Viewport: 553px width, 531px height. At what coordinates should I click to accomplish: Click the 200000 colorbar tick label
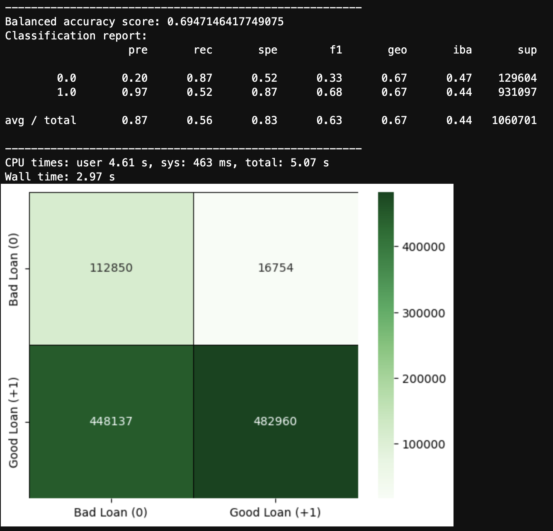click(x=424, y=379)
